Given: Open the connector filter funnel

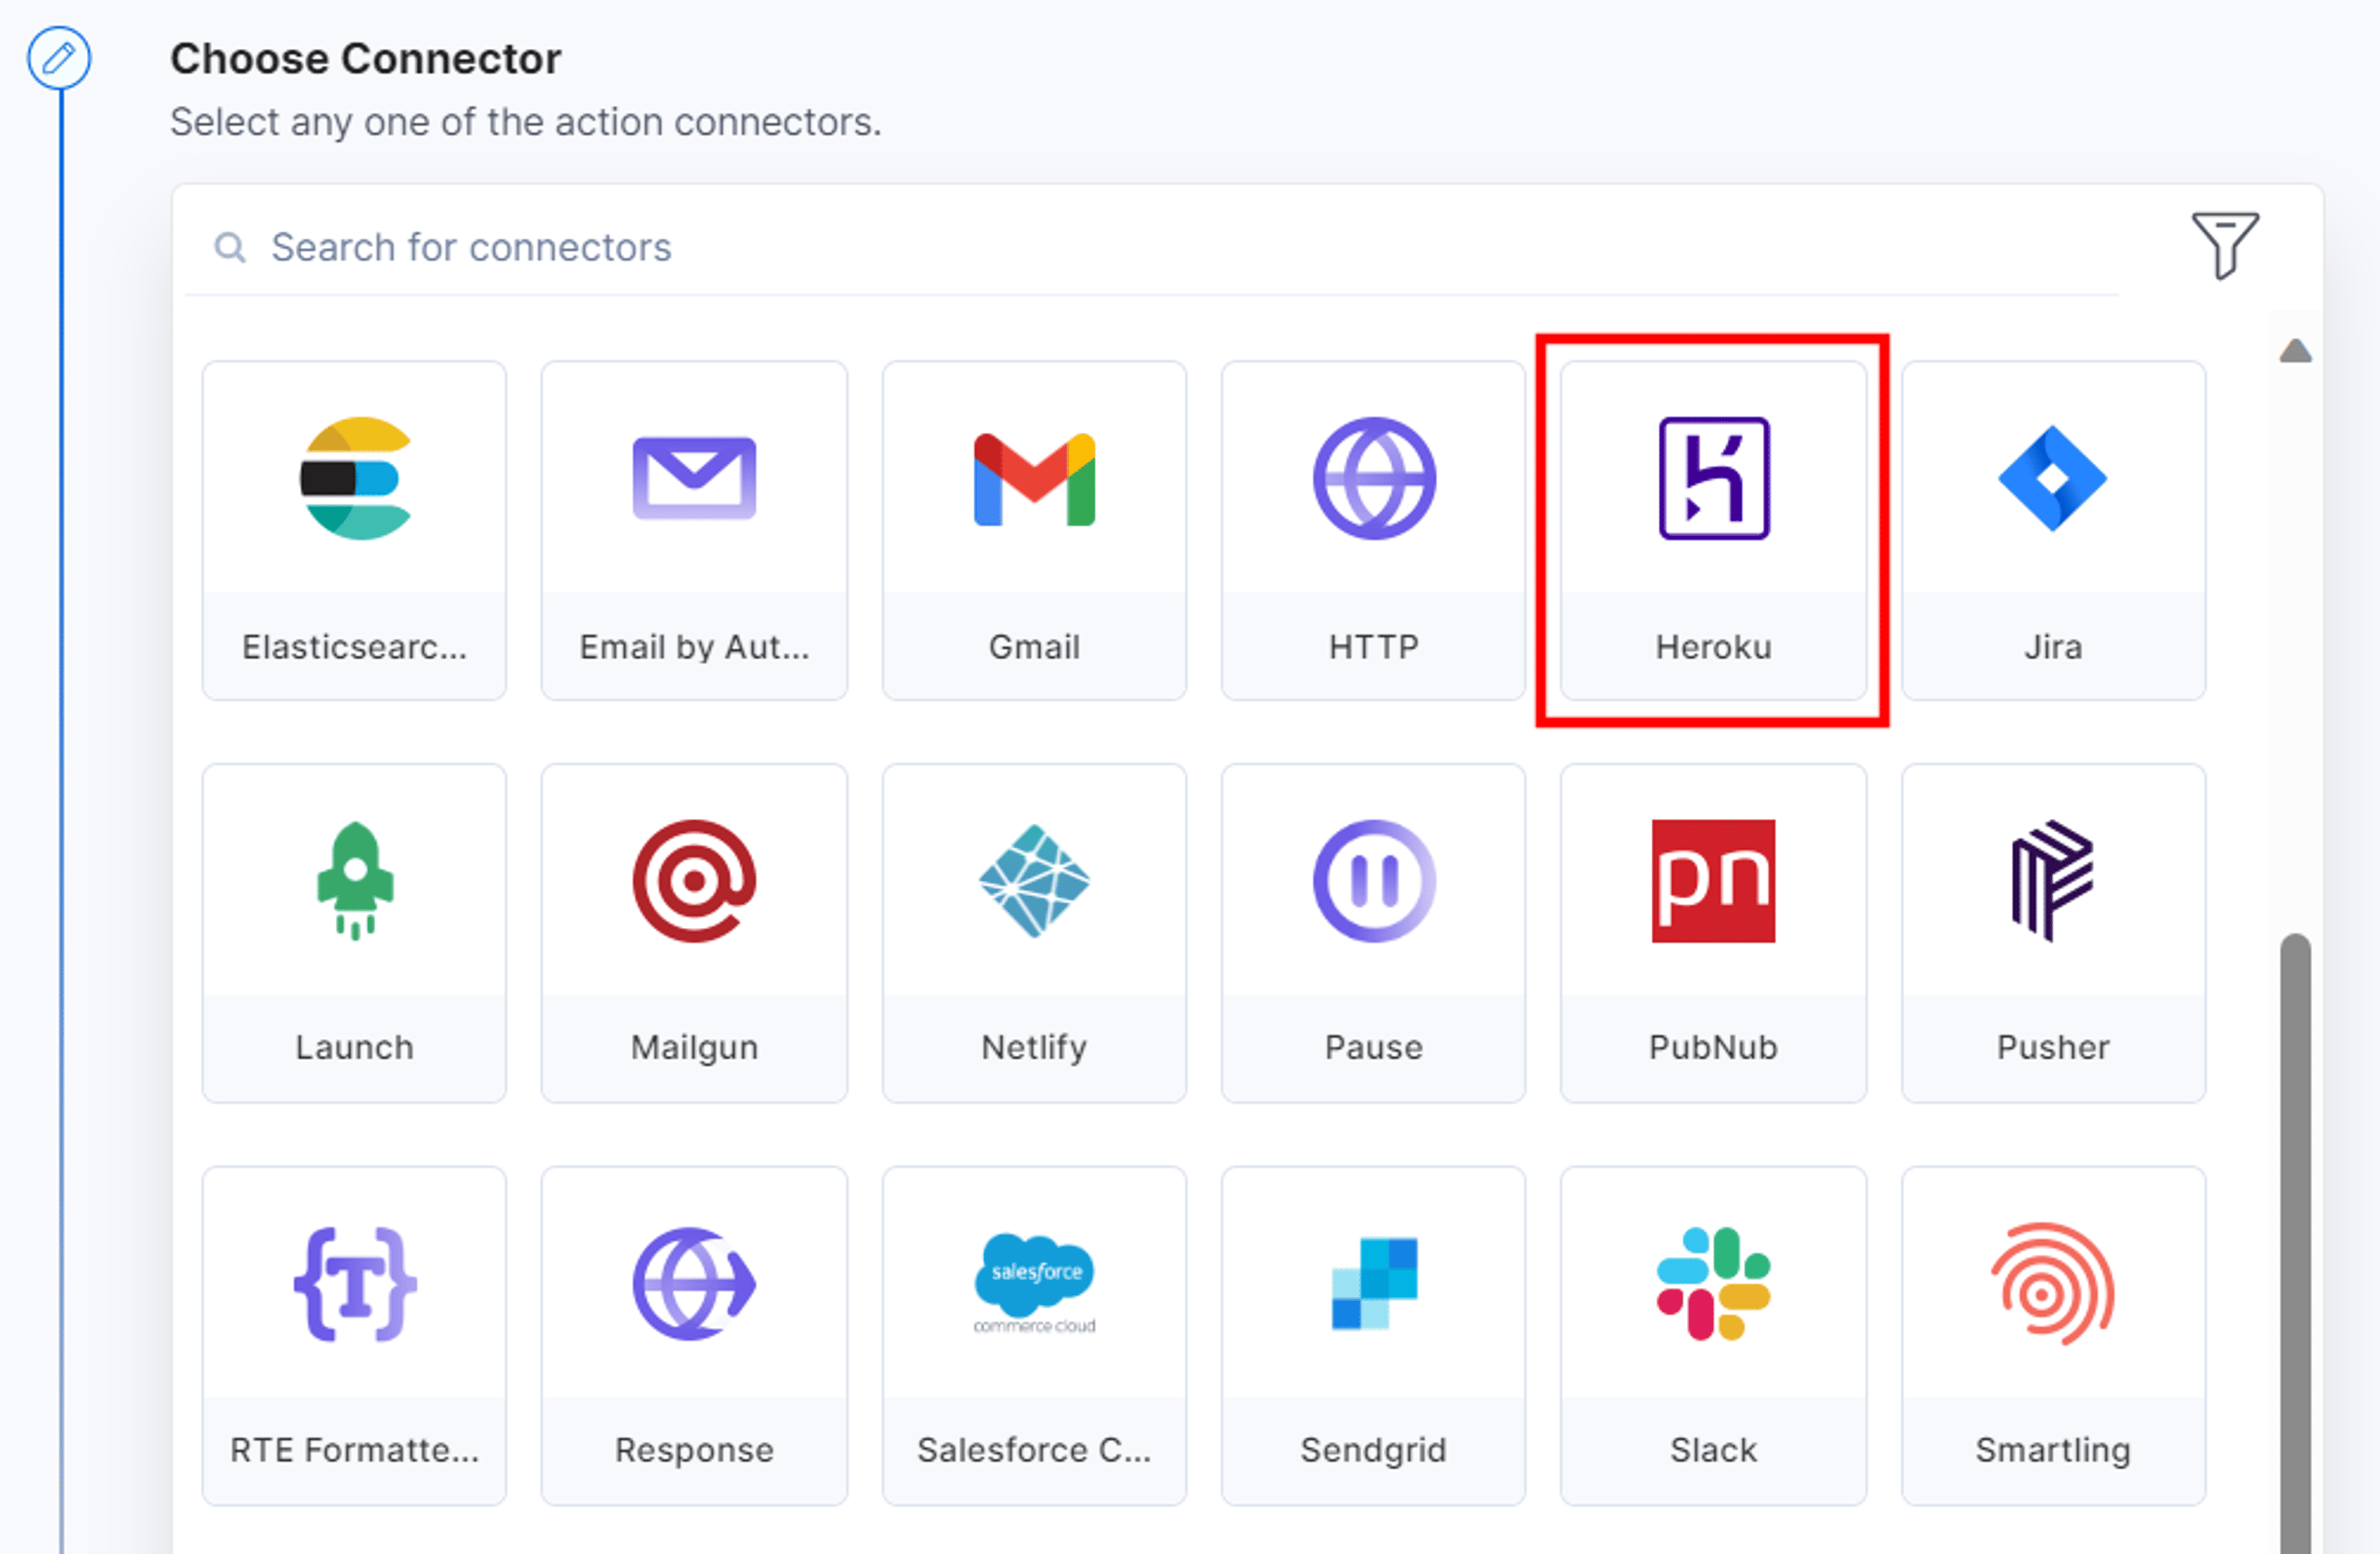Looking at the screenshot, I should tap(2224, 245).
